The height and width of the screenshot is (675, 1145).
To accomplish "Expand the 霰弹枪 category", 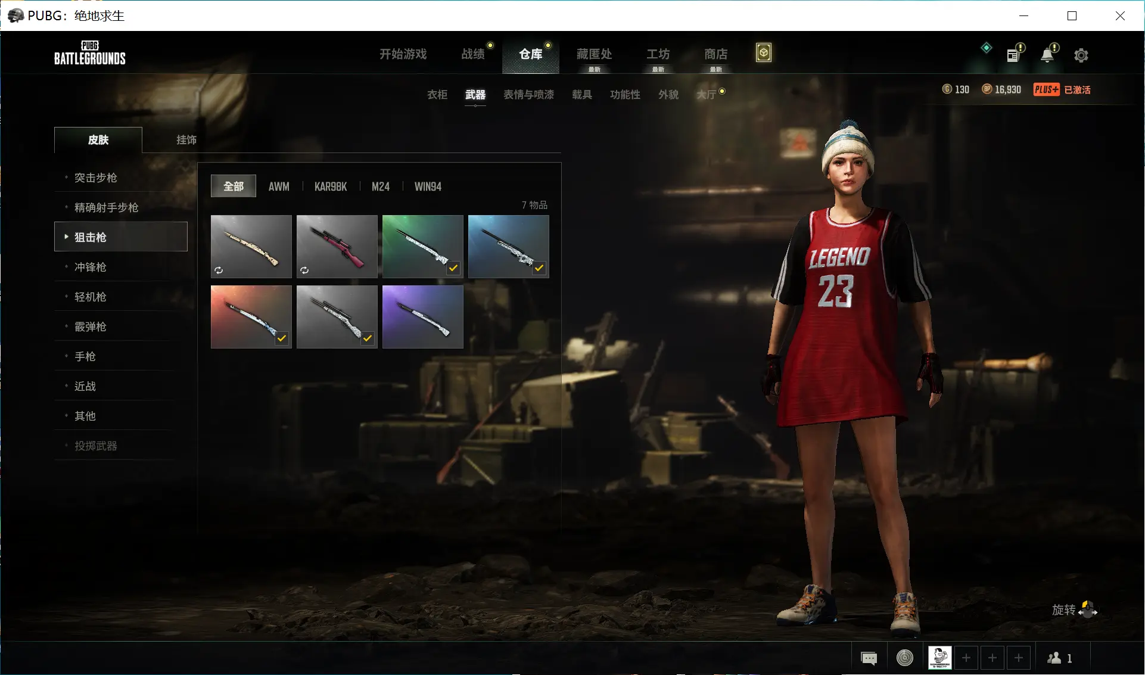I will pyautogui.click(x=121, y=326).
